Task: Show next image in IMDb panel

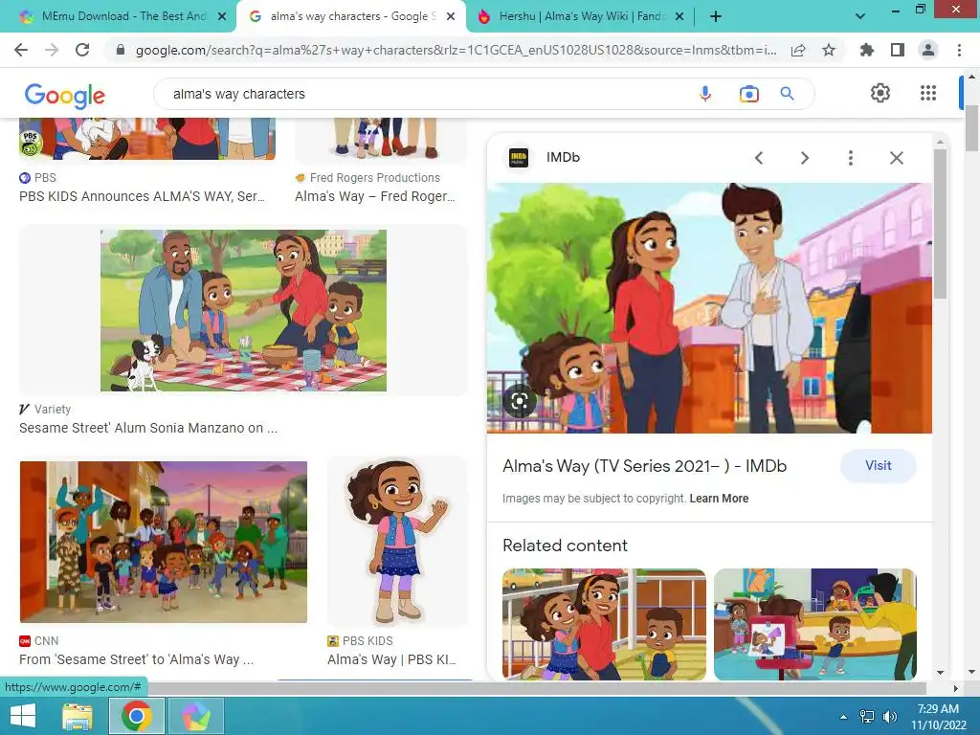Action: [x=805, y=158]
